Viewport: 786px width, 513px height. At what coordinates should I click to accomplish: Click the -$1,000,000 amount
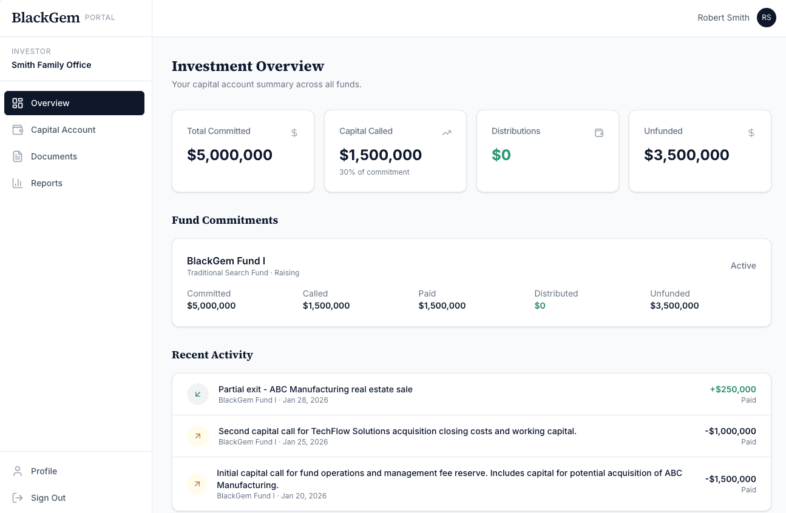731,431
